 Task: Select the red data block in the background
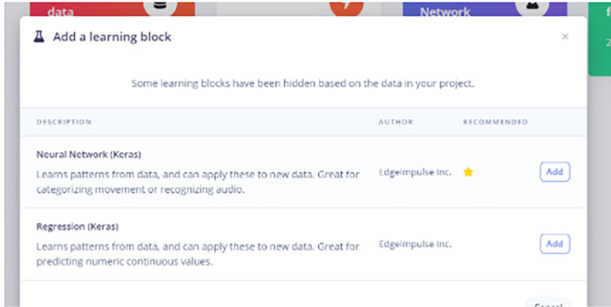click(112, 9)
